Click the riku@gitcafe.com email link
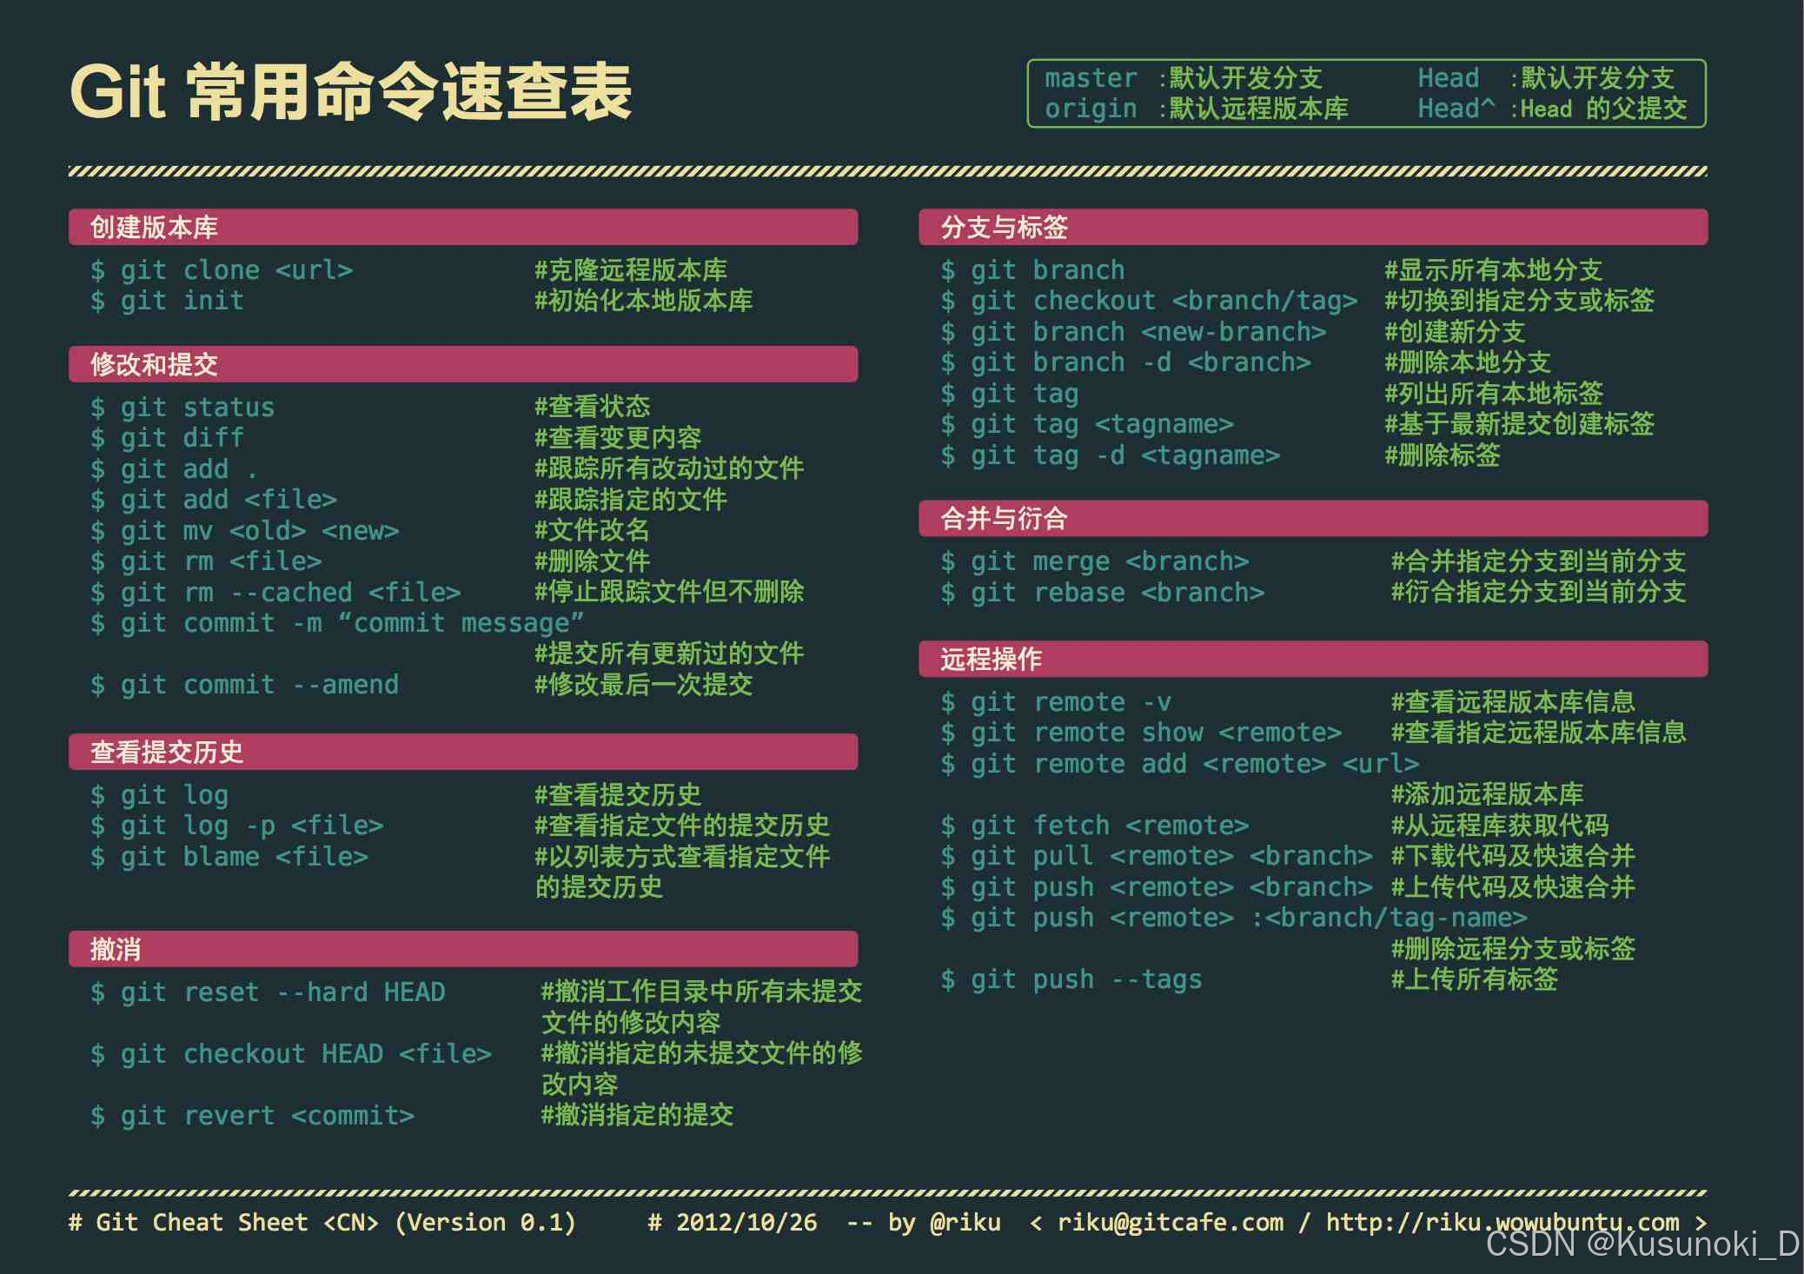 click(x=1170, y=1223)
